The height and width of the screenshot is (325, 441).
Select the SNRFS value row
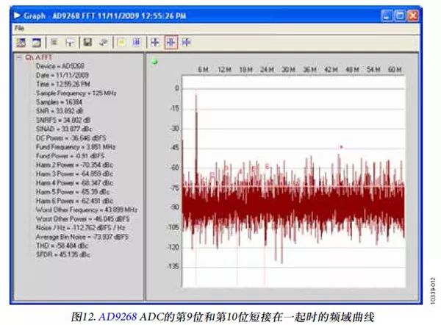[x=63, y=120]
